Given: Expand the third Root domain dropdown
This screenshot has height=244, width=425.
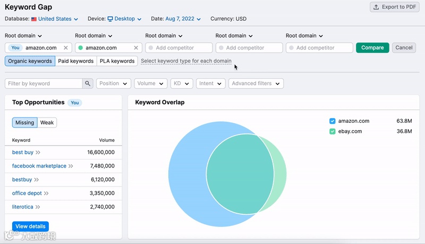Looking at the screenshot, I should 164,36.
